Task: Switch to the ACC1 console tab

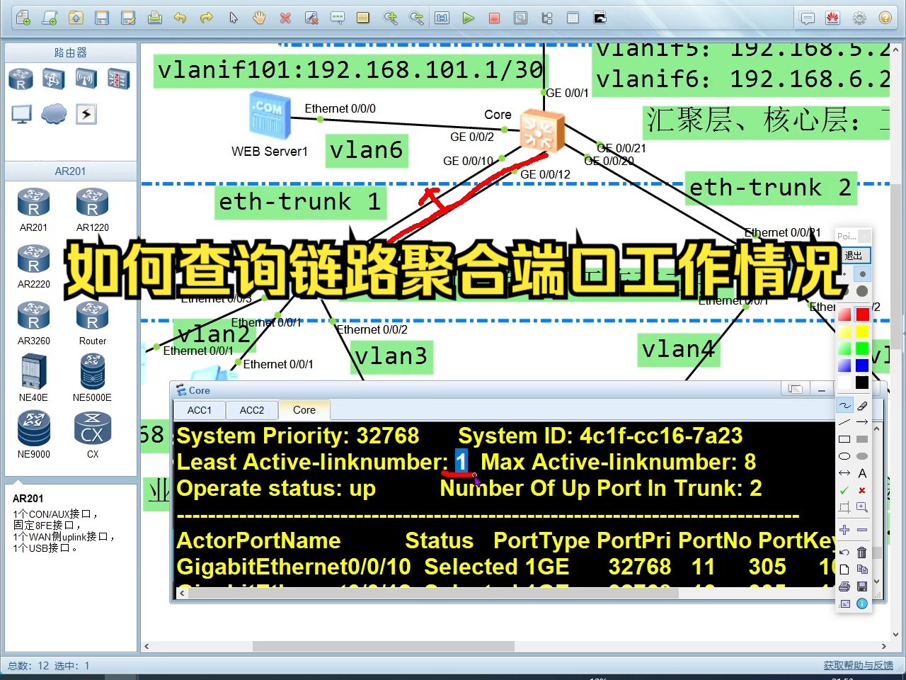Action: (x=199, y=409)
